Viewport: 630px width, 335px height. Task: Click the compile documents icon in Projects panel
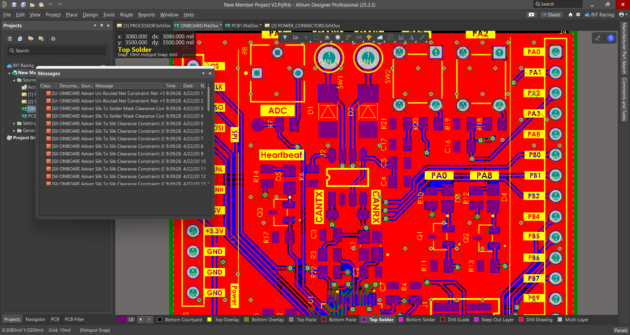(20, 39)
